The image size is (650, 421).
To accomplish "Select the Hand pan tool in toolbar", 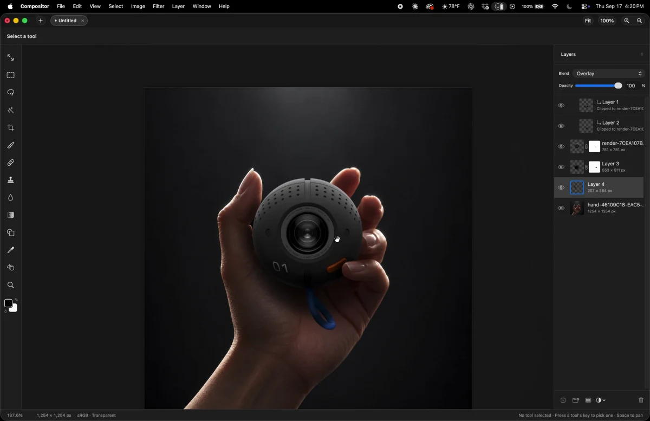I will tap(10, 268).
